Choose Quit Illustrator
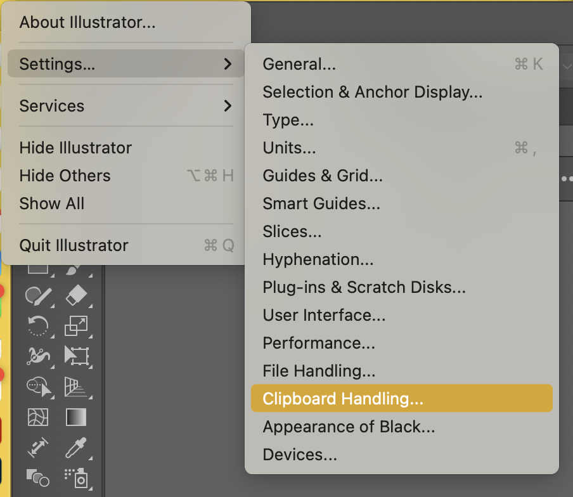573x497 pixels. point(126,245)
